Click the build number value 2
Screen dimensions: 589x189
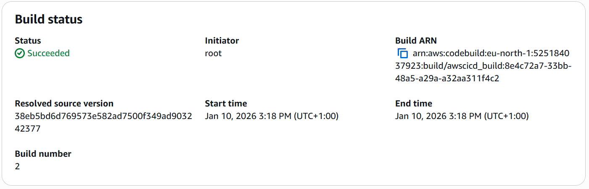point(17,166)
